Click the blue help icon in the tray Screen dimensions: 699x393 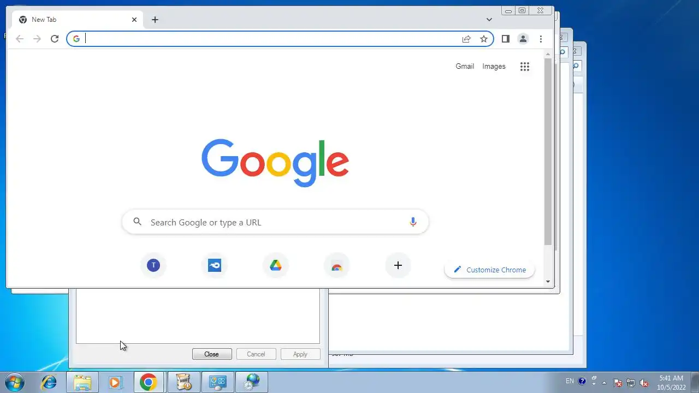click(x=582, y=381)
